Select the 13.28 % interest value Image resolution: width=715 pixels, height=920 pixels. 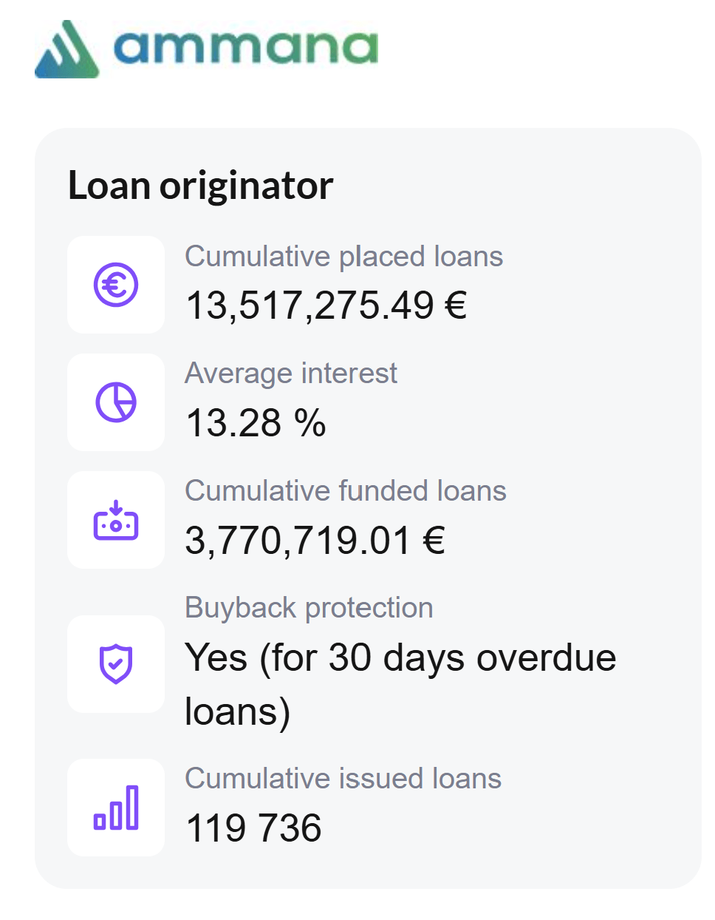(256, 423)
